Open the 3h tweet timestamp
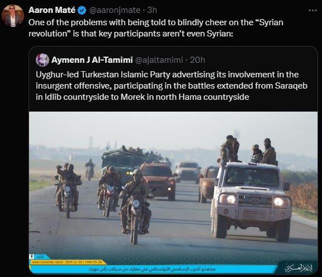Screen dimensions: 322x277 point(152,10)
